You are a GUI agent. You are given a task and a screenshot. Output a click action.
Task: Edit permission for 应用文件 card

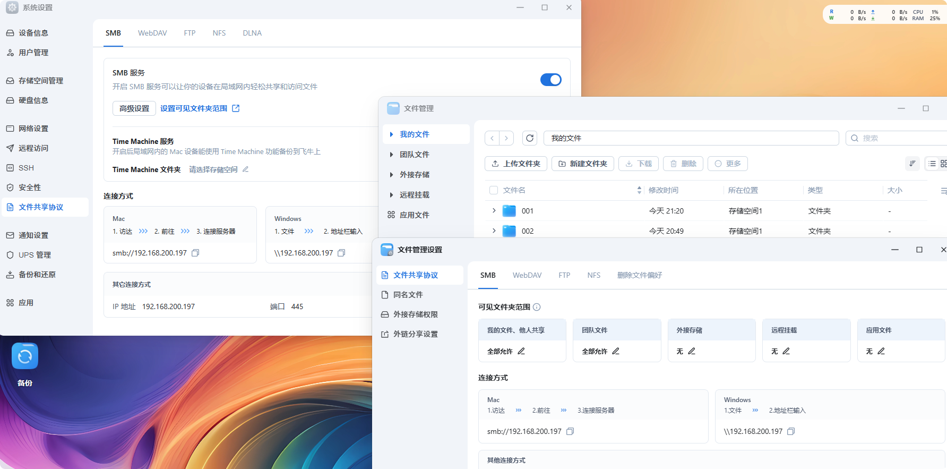click(x=881, y=351)
